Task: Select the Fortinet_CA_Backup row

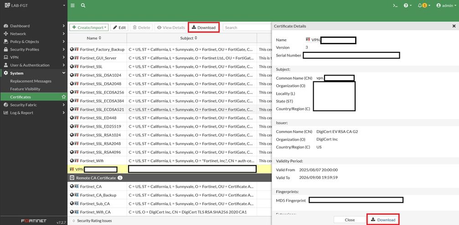Action: pyautogui.click(x=170, y=195)
